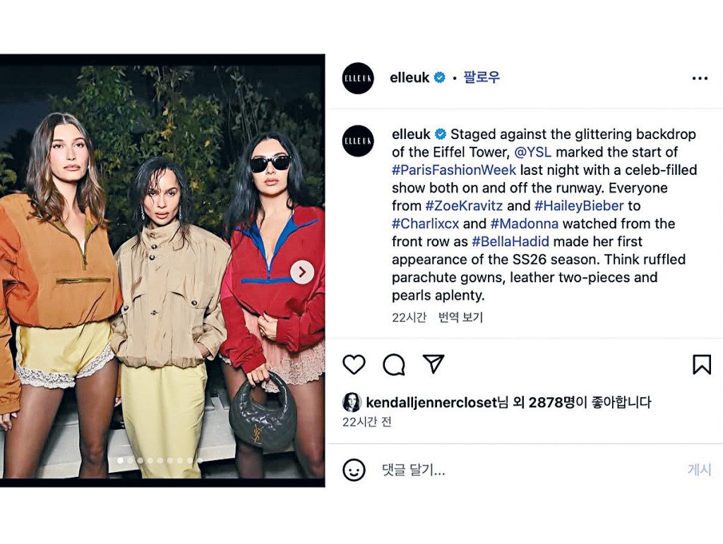The height and width of the screenshot is (544, 723).
Task: Post the comment with 게시 button
Action: coord(700,469)
